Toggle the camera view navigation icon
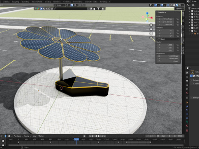 click(x=151, y=34)
